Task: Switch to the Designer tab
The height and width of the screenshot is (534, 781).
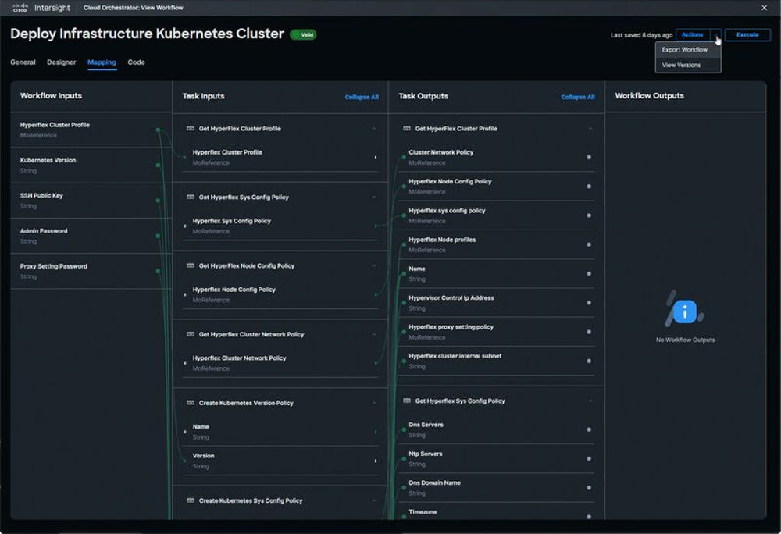Action: [x=61, y=62]
